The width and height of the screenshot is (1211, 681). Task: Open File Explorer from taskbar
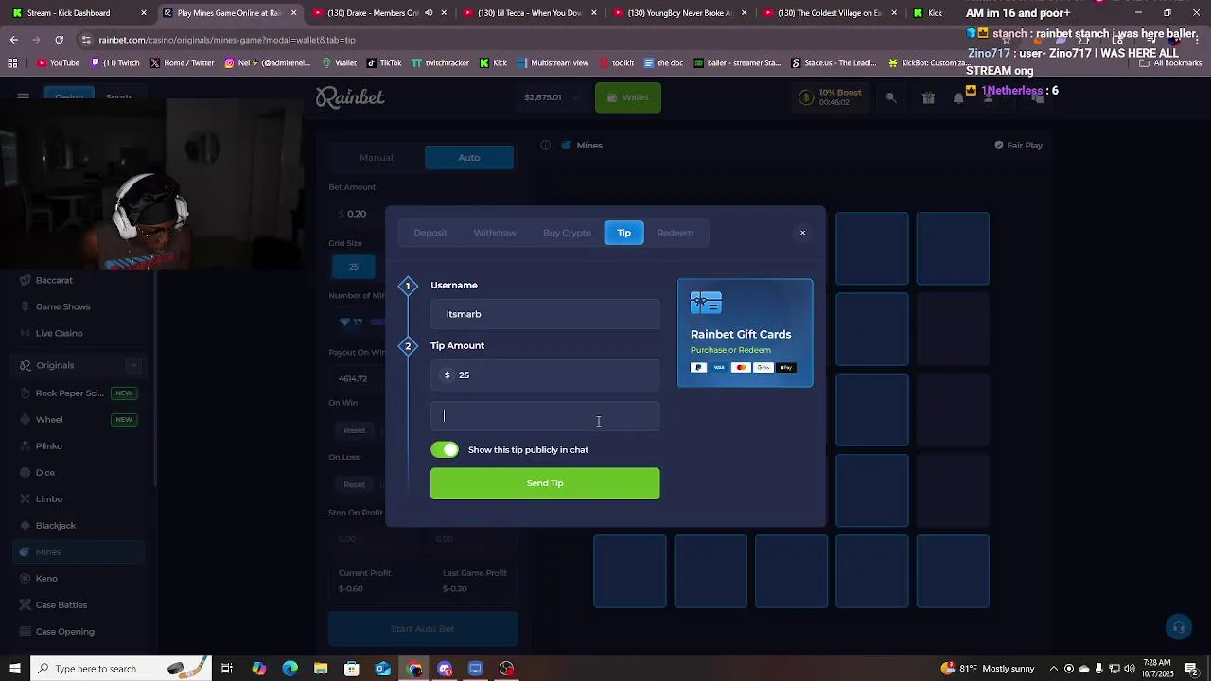pyautogui.click(x=321, y=669)
